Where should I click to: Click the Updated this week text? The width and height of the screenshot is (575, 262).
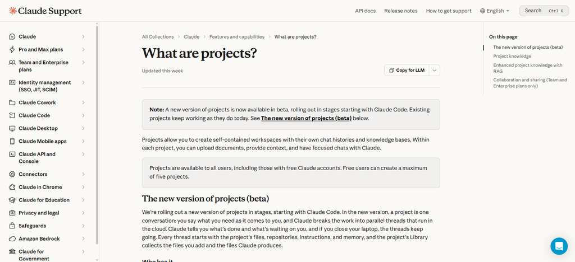coord(162,71)
